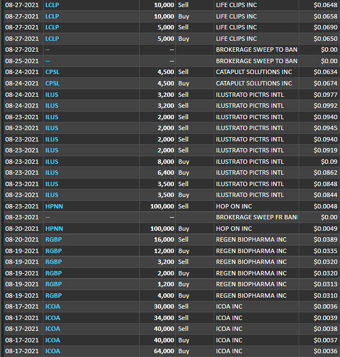Select the $0.0335 price for RGBP
The image size is (340, 357).
coord(325,251)
